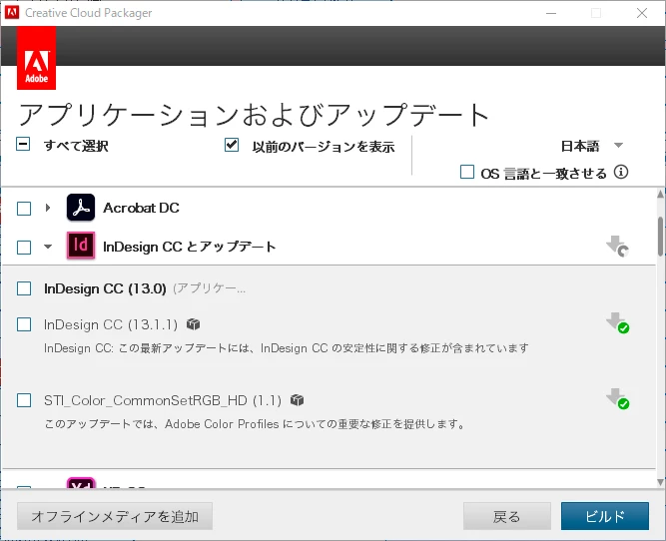
Task: Click the package box icon beside STI_Color_CommonSetRGB_HD (1.1)
Action: pyautogui.click(x=297, y=400)
